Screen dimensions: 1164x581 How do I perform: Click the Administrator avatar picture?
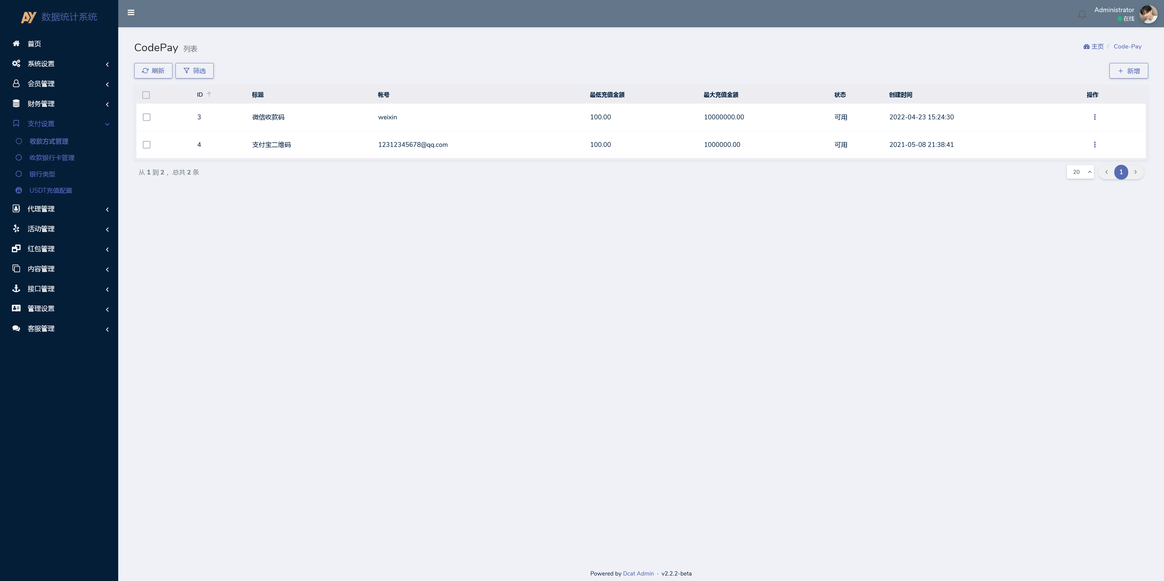point(1148,14)
